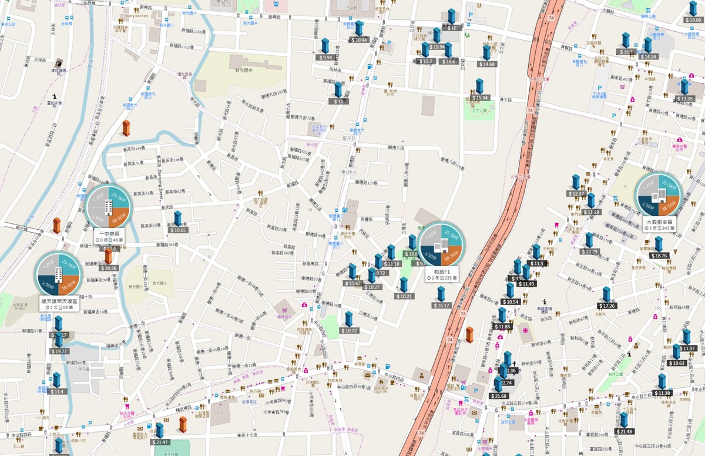Click the $11.85 price label
This screenshot has width=705, height=456.
(502, 326)
